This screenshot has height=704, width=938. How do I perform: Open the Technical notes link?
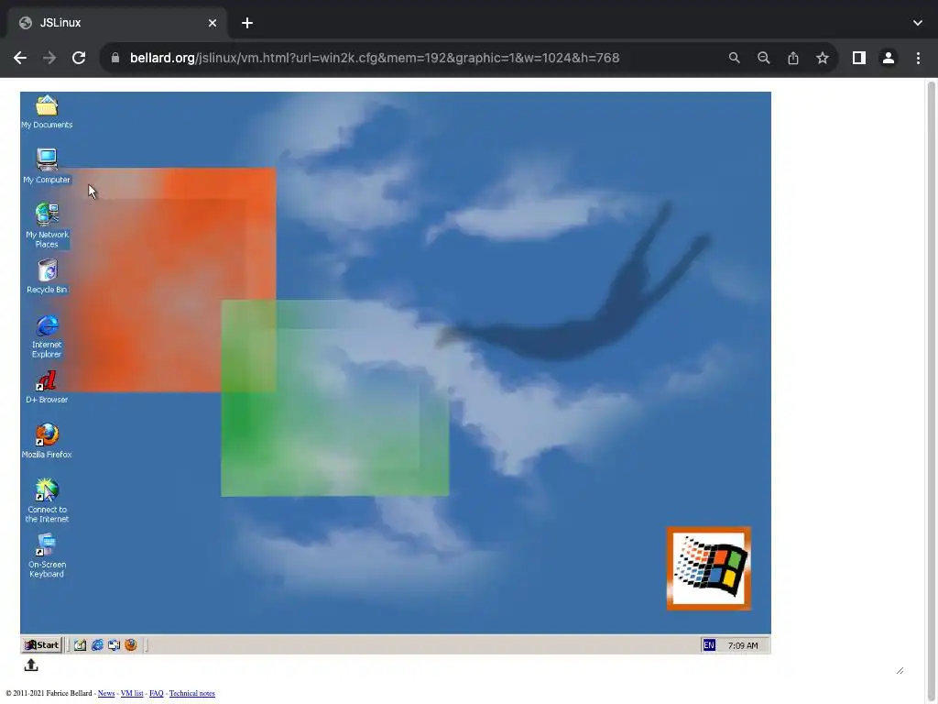[192, 693]
